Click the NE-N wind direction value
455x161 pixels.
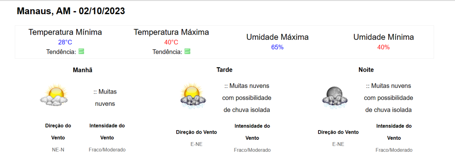click(x=58, y=150)
